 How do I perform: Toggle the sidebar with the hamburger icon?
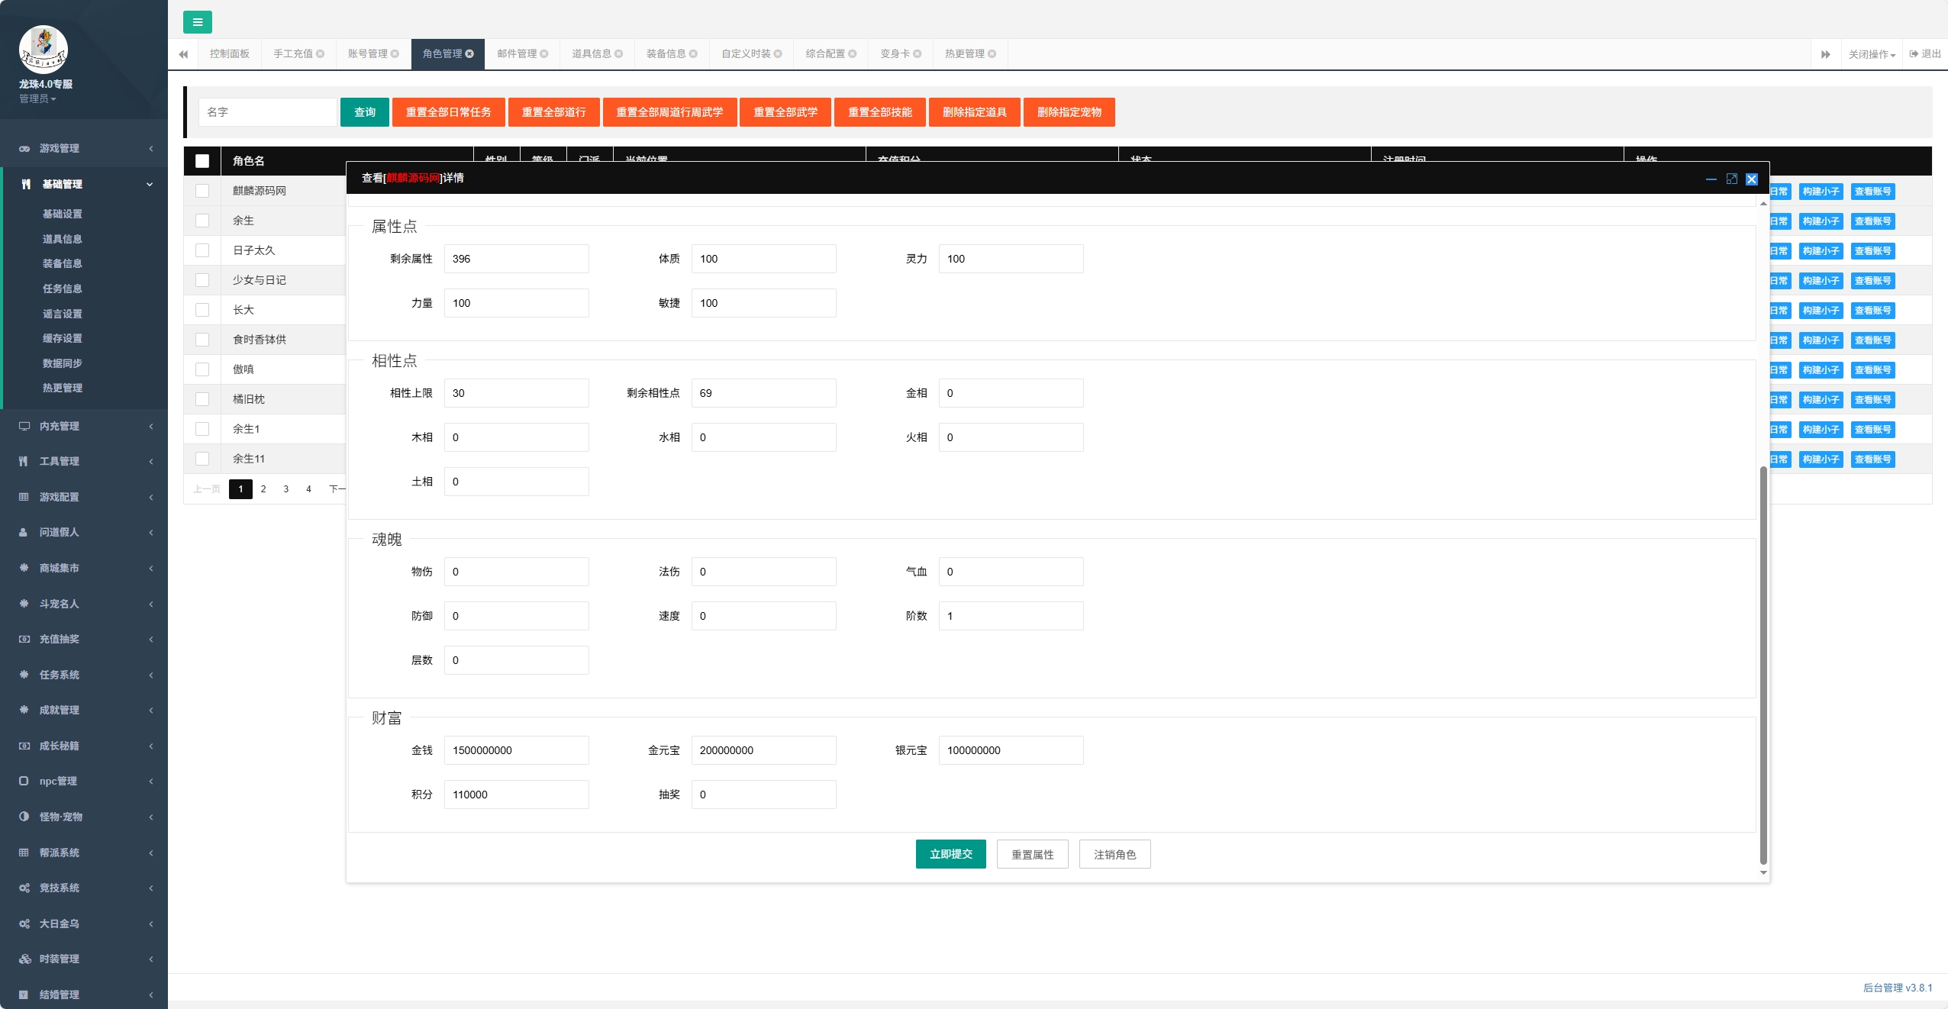click(x=197, y=22)
